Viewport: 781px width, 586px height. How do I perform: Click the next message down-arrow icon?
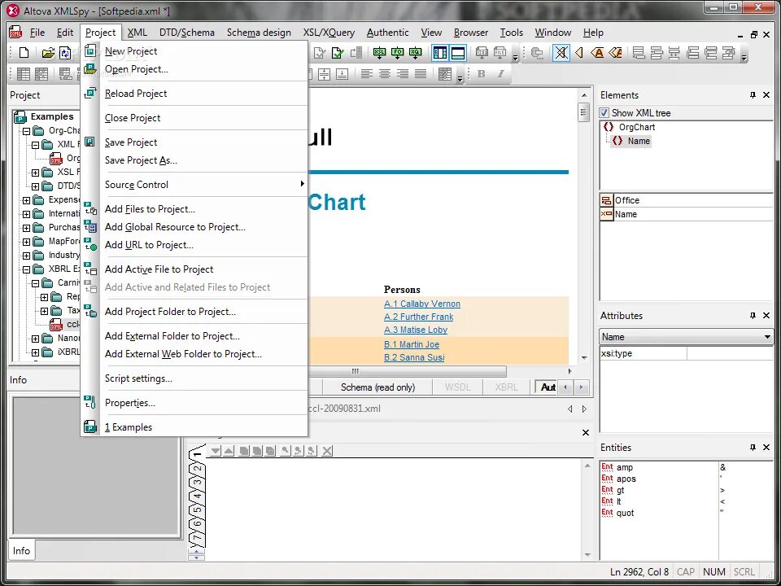coord(215,451)
